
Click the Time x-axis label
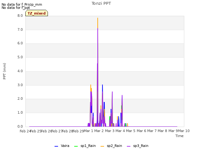pos(179,136)
